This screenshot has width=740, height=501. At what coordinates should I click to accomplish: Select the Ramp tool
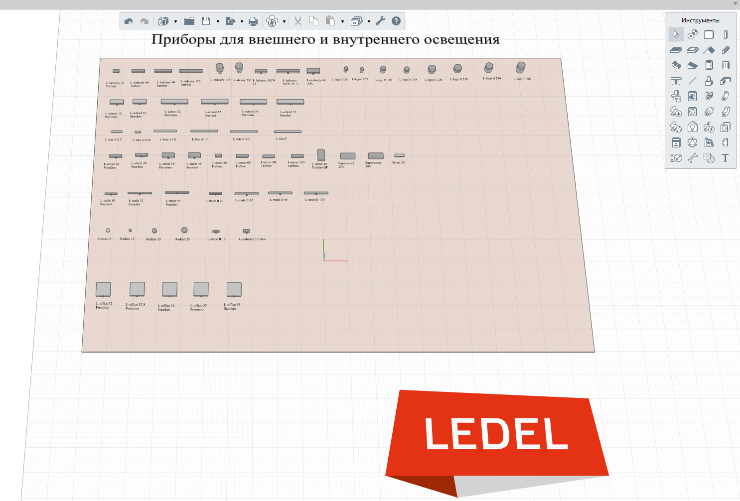tap(693, 65)
